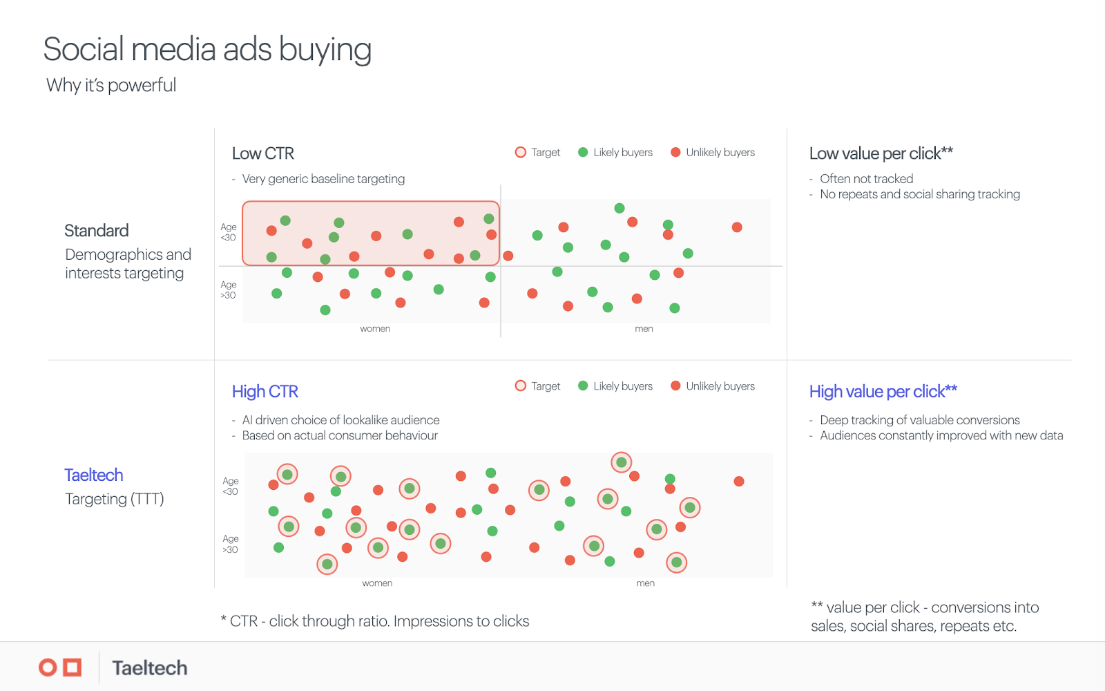Screen dimensions: 1105x691
Task: Click the Low value per click heading
Action: pos(881,153)
